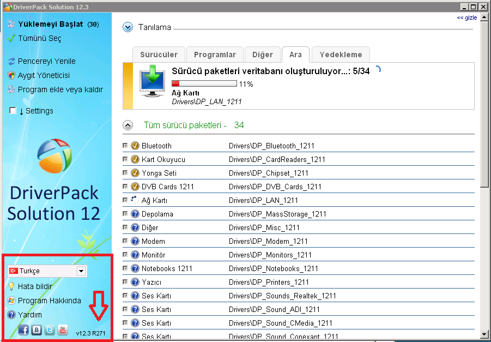Click the question status icon beside Depolama
Viewport: 491px width, 342px height.
pos(135,214)
